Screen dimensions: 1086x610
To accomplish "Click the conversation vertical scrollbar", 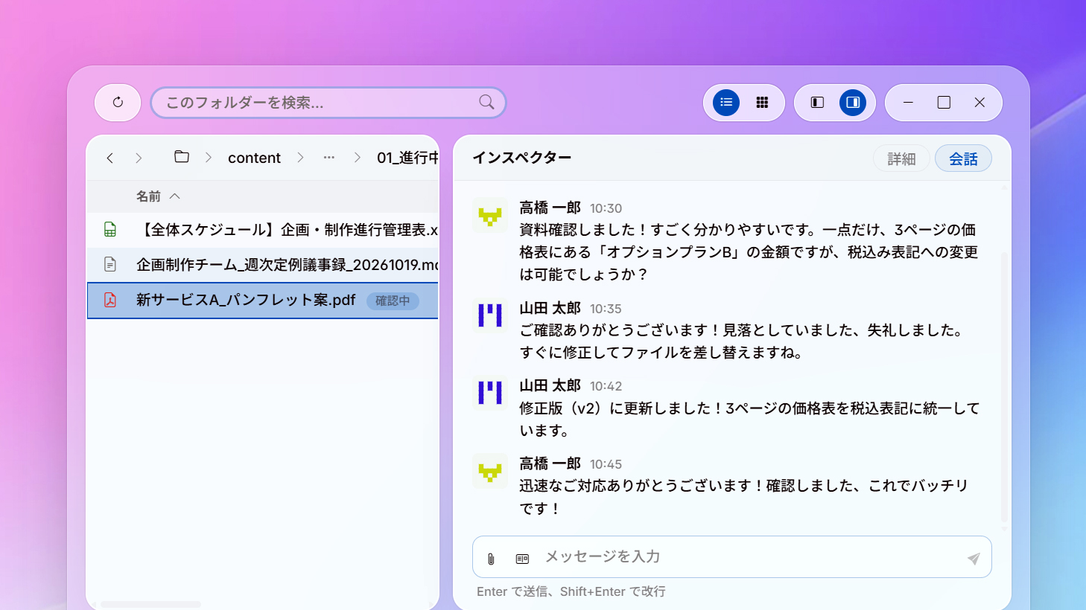I will [x=1004, y=387].
